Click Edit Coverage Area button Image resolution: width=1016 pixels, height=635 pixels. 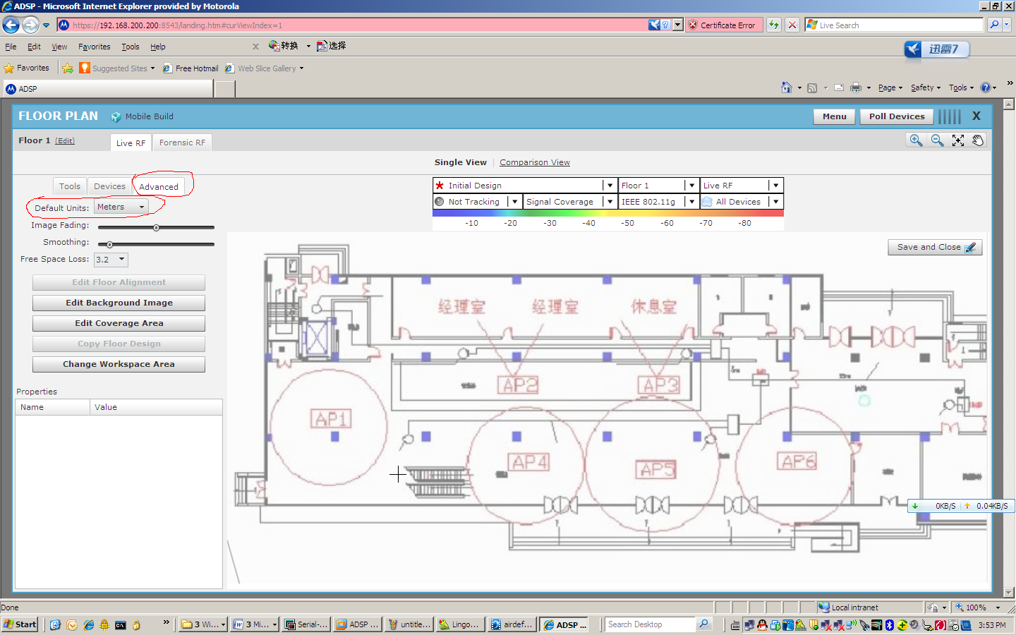[119, 323]
